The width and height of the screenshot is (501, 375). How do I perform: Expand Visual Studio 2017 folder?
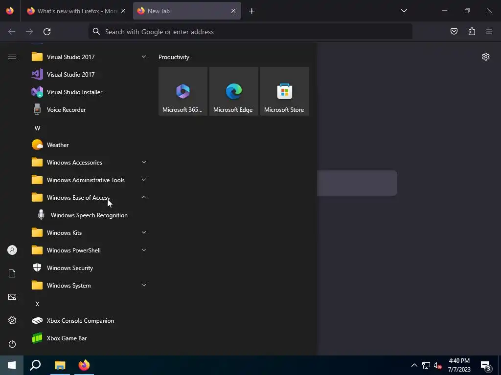point(89,57)
